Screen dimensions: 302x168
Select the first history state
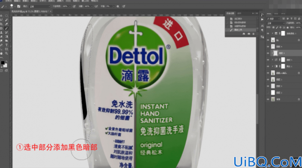pos(241,19)
